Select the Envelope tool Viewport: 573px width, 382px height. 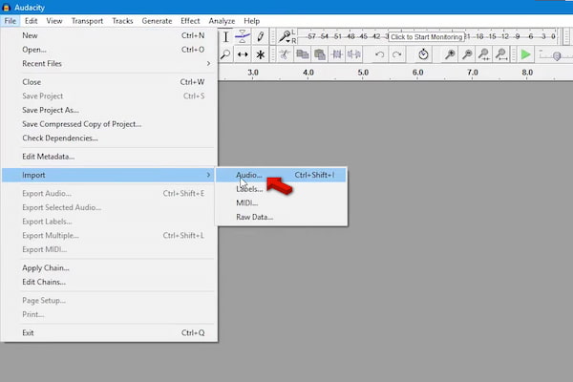coord(243,36)
